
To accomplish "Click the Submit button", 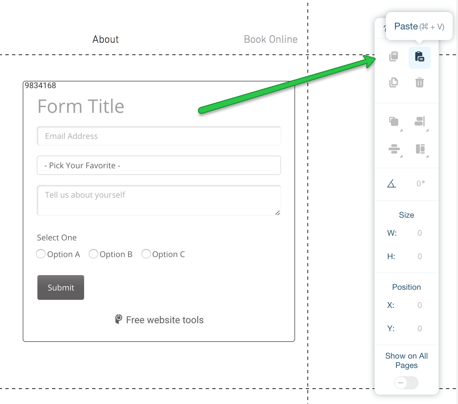I will click(x=61, y=287).
